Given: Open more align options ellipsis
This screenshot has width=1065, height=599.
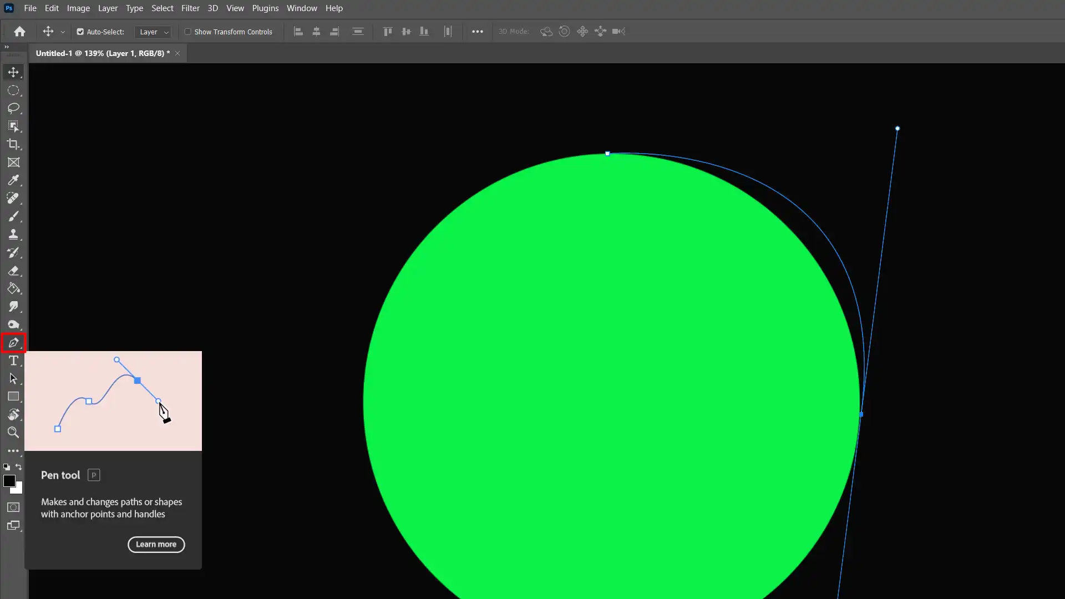Looking at the screenshot, I should click(478, 32).
